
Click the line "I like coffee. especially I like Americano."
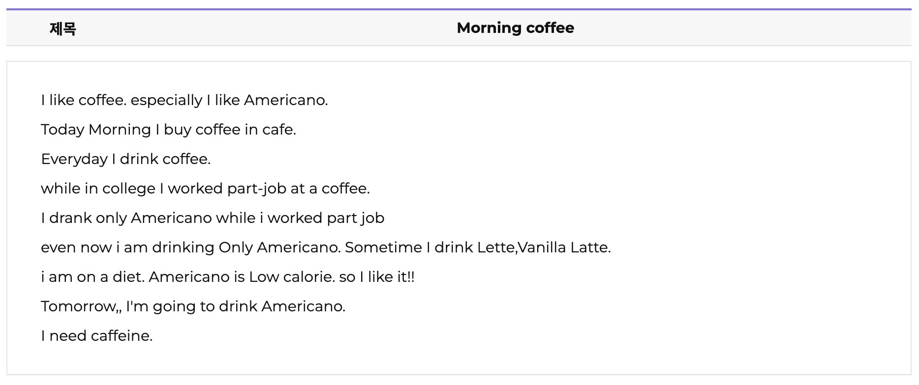[184, 101]
